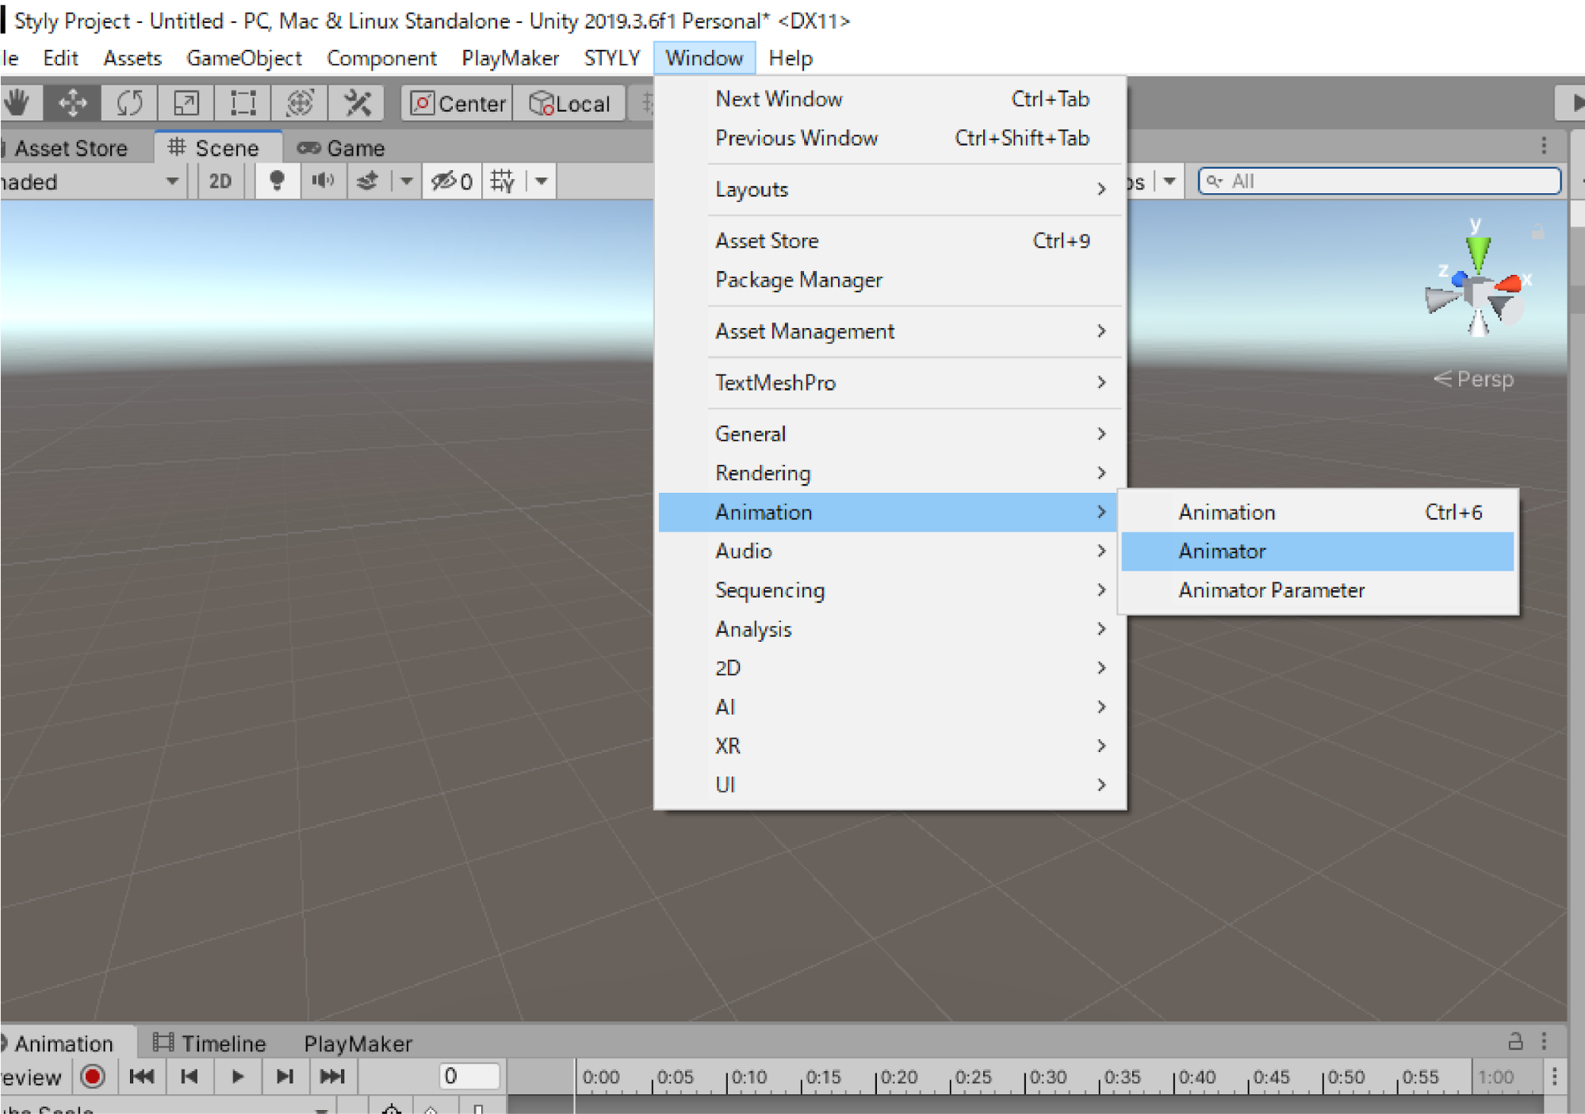Viewport: 1585px width, 1114px height.
Task: Click the scene search field
Action: click(x=1380, y=181)
